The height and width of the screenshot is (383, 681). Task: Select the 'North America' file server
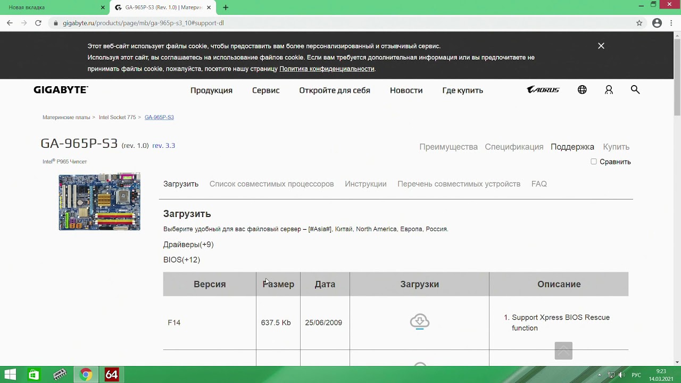[376, 229]
